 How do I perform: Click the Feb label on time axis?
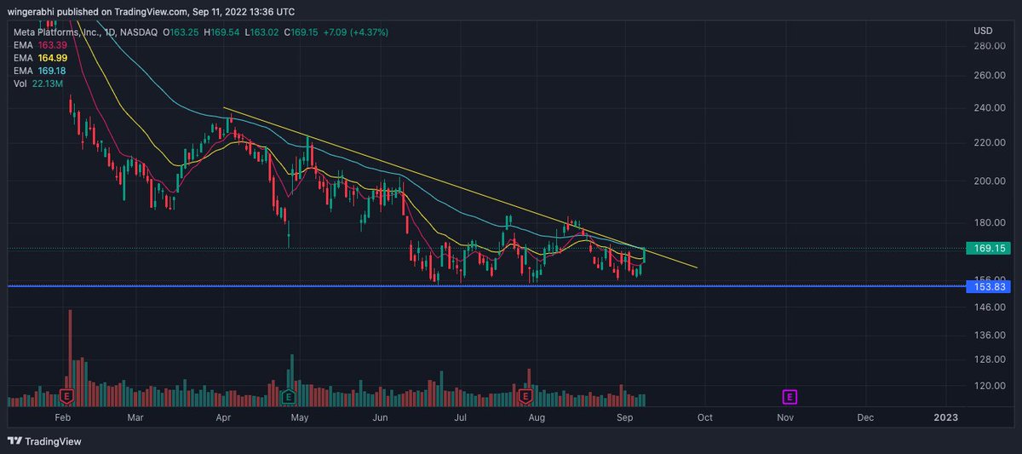tap(62, 417)
